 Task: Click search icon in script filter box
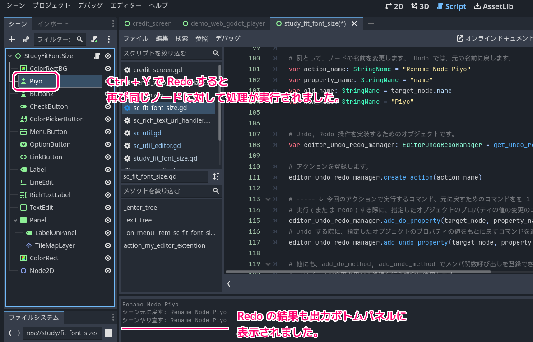pos(216,53)
